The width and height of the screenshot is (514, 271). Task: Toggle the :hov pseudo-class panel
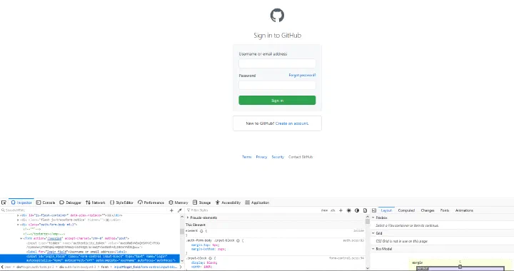pyautogui.click(x=324, y=210)
